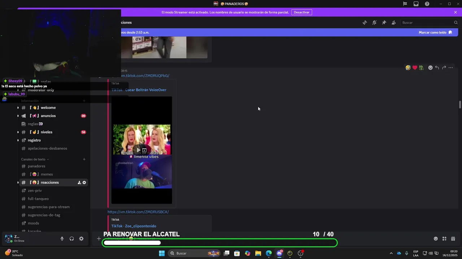This screenshot has height=259, width=462.
Task: Click forward arrow on message toolbar
Action: coord(444,68)
